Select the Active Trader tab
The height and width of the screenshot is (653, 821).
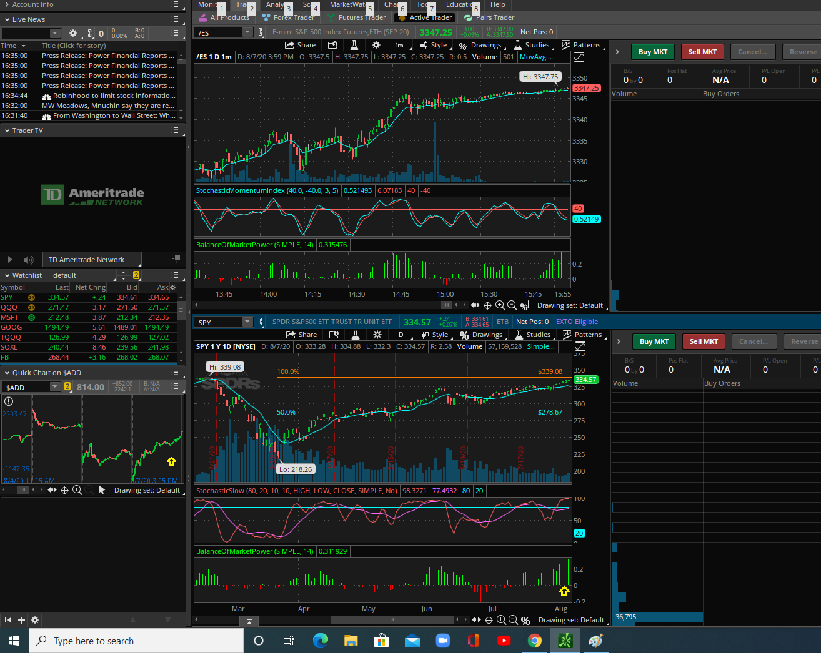pos(425,17)
